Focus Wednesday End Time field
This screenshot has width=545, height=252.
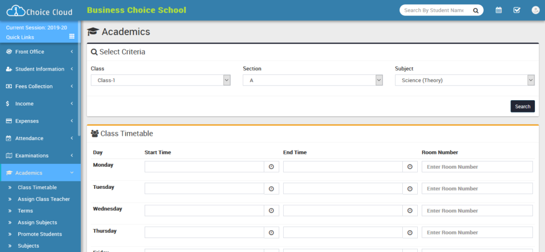click(343, 211)
